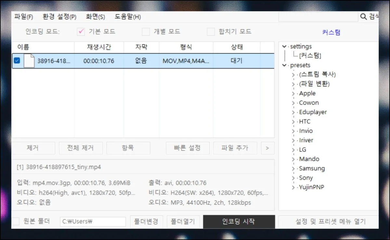Expand the Samsung preset group
Screen dimensions: 390x240
293,169
